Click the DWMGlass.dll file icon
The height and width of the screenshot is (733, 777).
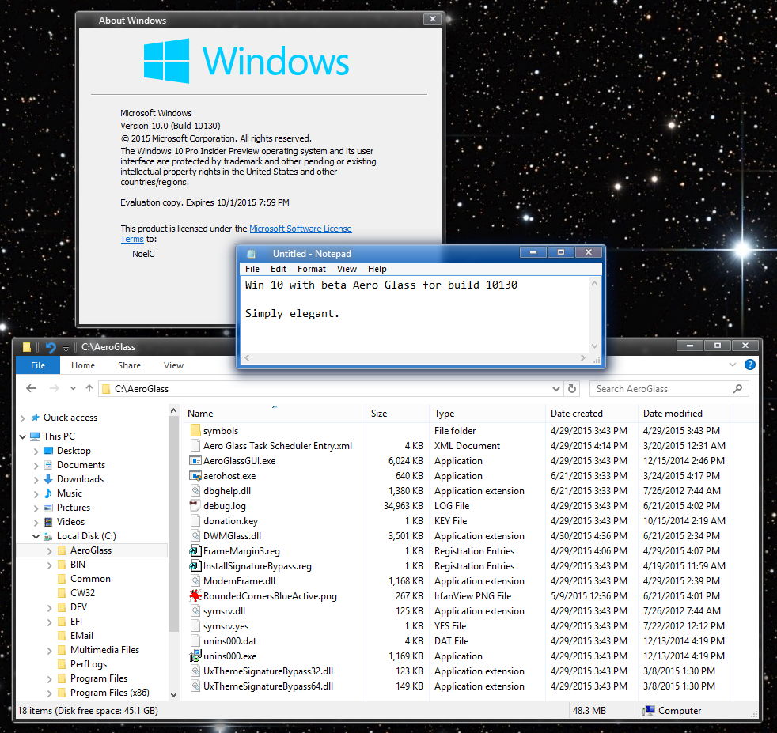[195, 536]
